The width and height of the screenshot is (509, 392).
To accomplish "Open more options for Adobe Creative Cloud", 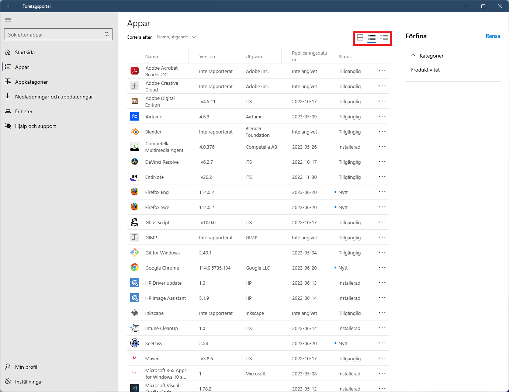I will [x=382, y=86].
